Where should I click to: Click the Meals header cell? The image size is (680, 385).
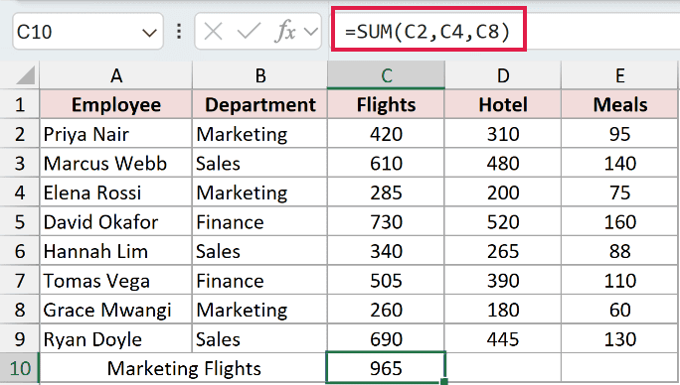point(620,104)
